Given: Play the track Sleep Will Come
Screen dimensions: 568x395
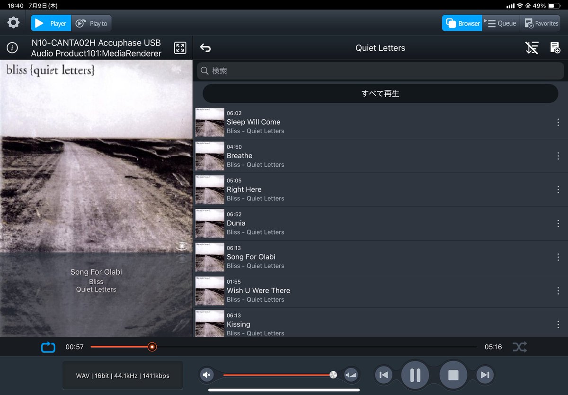Looking at the screenshot, I should 380,122.
